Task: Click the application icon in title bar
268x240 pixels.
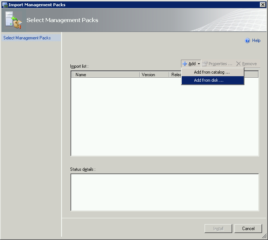Action: 5,5
